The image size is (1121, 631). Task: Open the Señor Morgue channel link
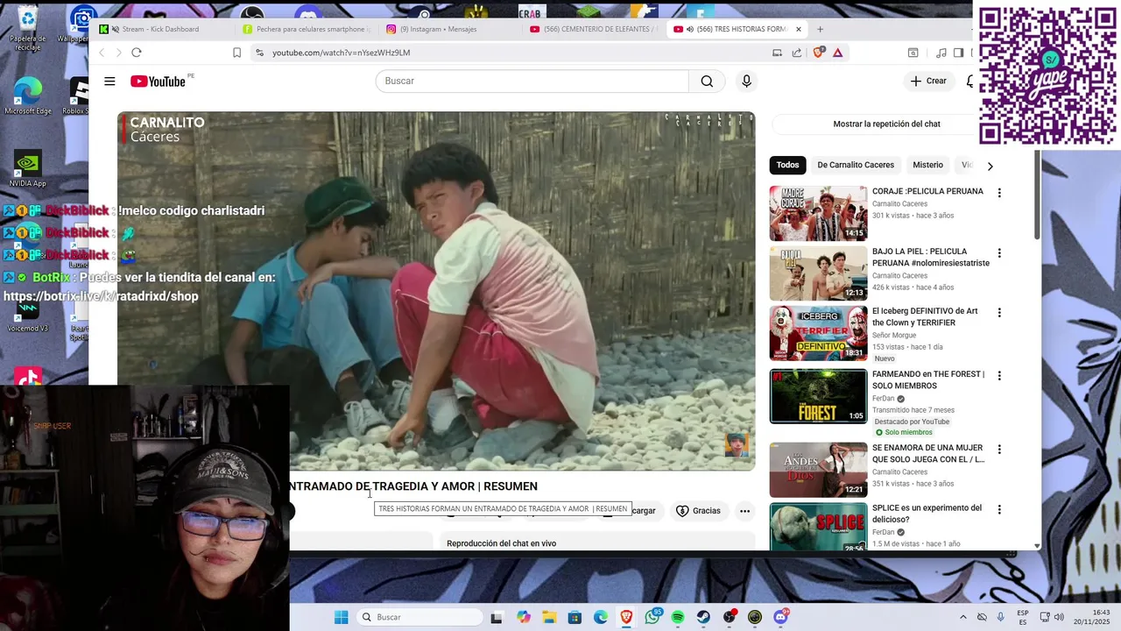pos(893,336)
